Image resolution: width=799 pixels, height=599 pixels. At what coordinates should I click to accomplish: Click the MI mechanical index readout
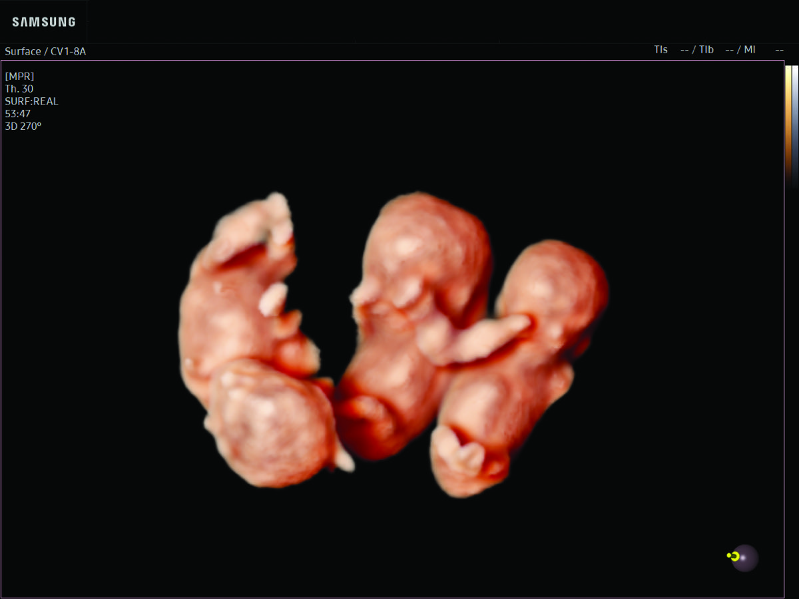[749, 50]
